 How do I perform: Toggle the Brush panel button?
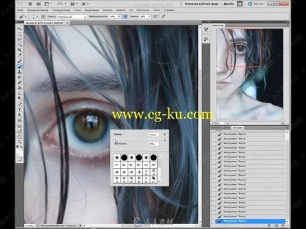[43, 17]
